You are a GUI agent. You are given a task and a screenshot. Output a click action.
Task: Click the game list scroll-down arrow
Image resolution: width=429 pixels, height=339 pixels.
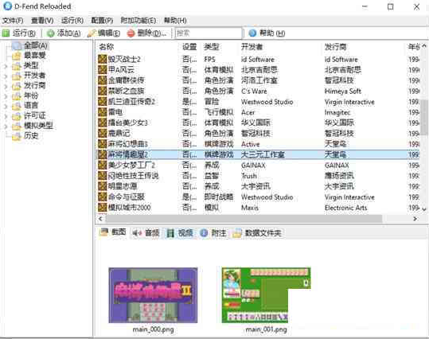[424, 209]
